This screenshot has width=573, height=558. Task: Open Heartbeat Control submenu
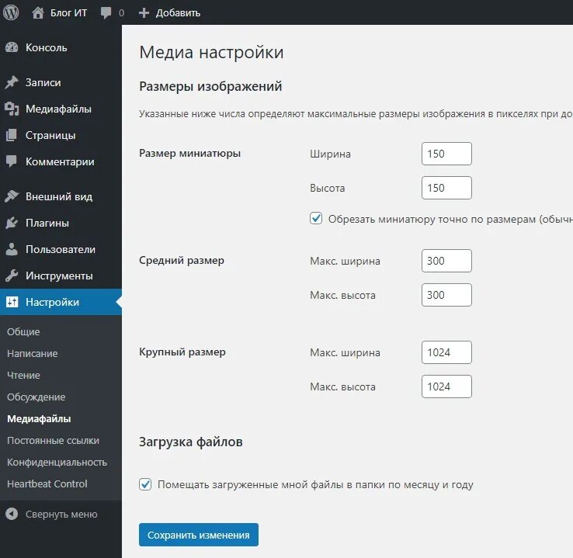click(47, 483)
